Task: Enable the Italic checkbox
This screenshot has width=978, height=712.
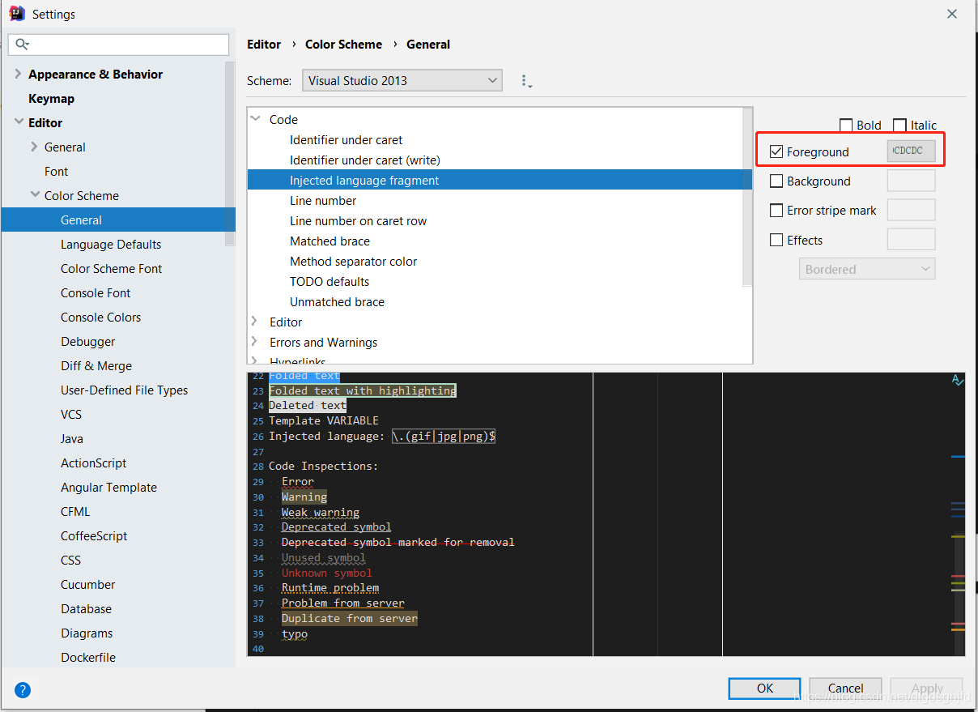Action: click(x=899, y=126)
